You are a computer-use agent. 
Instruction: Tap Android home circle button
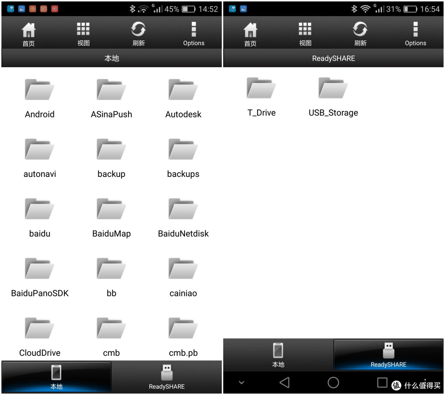tap(333, 383)
